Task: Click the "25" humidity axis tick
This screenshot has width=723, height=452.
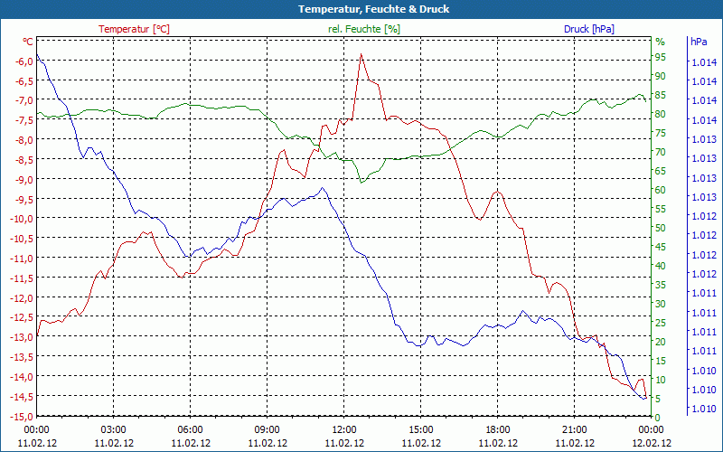Action: pos(661,323)
